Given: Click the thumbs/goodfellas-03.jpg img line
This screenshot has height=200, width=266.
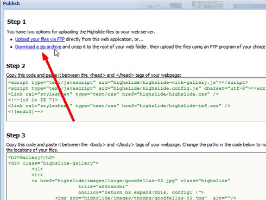Looking at the screenshot, I should (145, 198).
